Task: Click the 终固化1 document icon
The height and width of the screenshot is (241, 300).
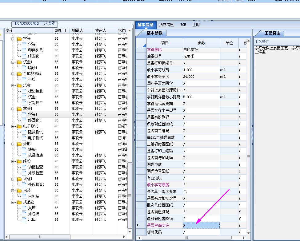Action: [x=24, y=120]
